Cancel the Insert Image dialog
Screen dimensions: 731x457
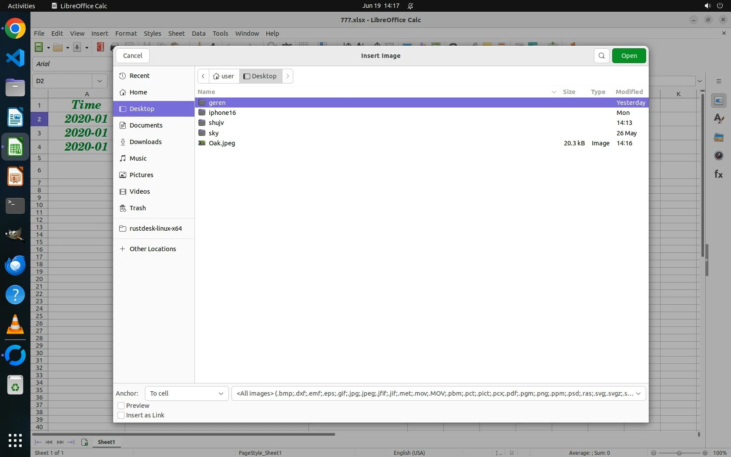point(133,56)
